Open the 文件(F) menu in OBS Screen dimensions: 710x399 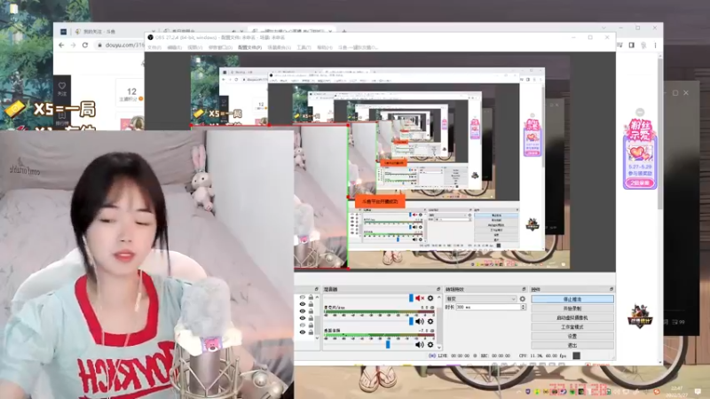(154, 48)
